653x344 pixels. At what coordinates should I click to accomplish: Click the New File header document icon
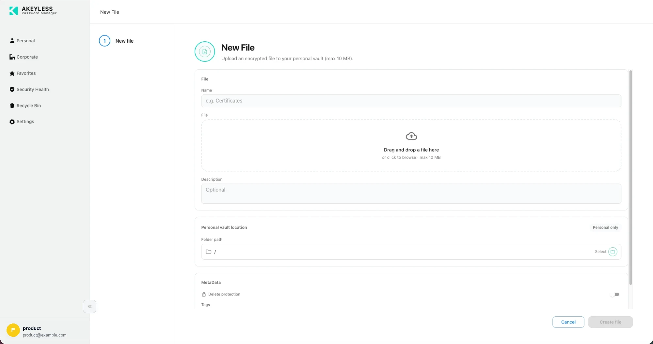pyautogui.click(x=205, y=51)
